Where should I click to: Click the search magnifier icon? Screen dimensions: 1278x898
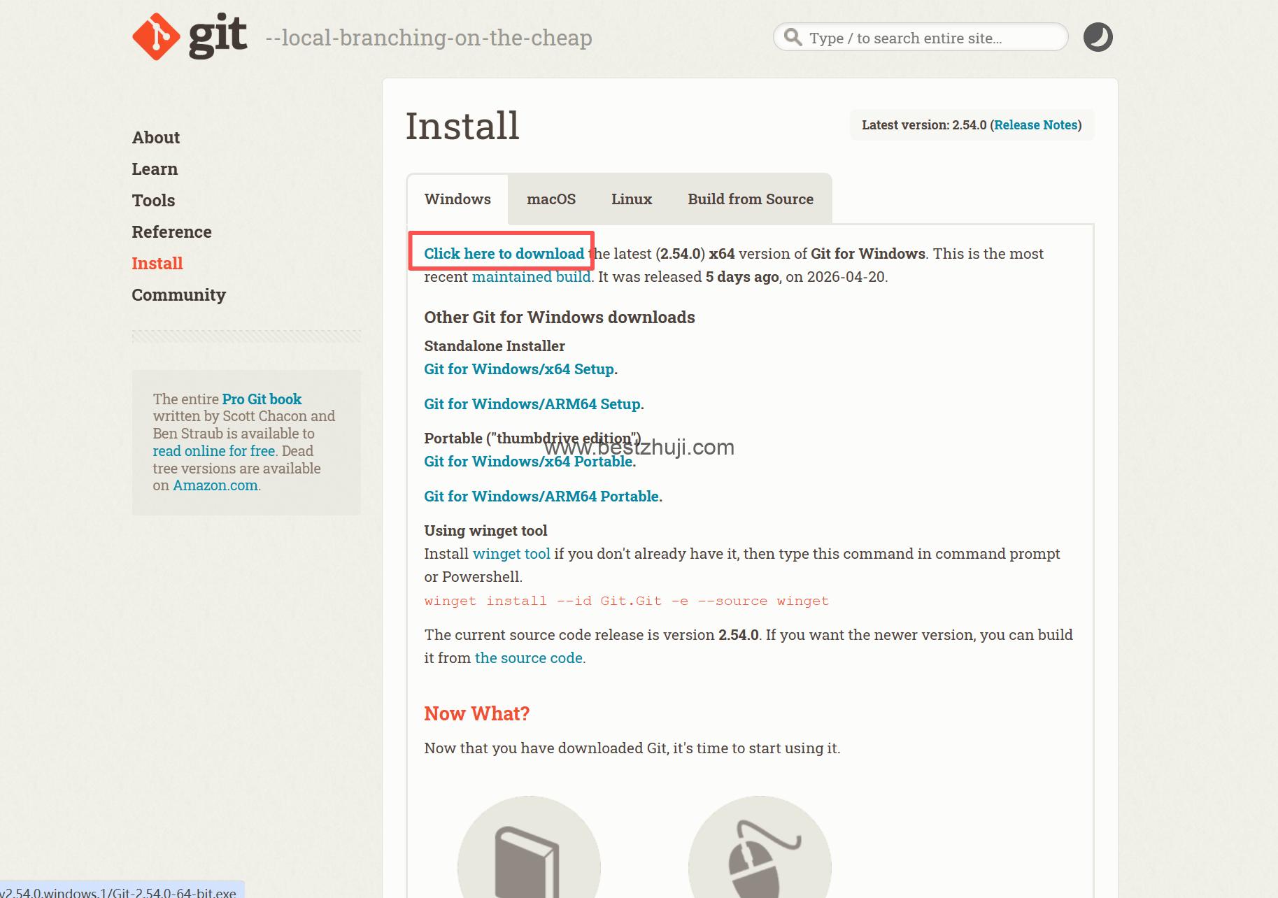click(x=793, y=37)
